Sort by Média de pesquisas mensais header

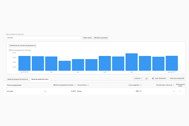(63, 85)
